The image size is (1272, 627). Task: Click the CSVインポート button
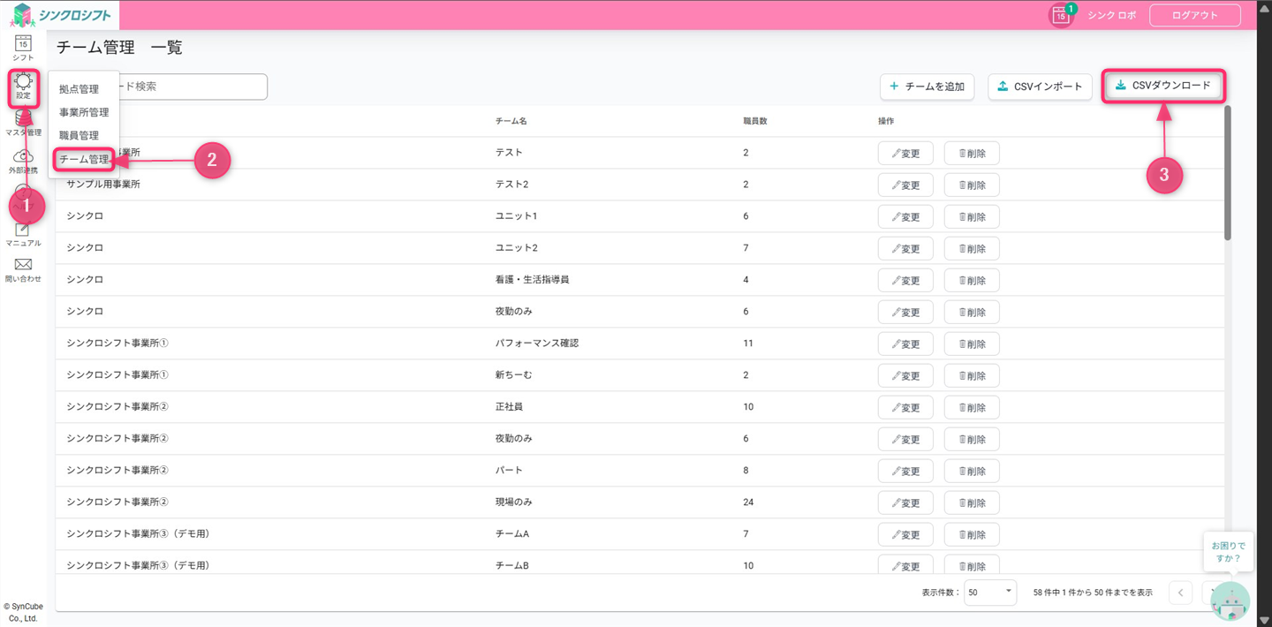(x=1040, y=87)
